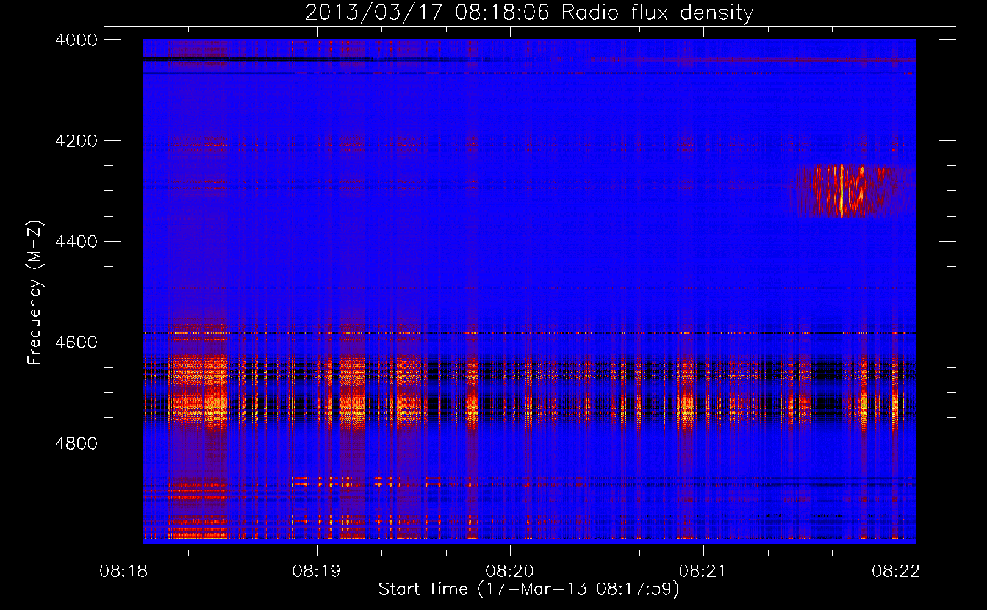The image size is (987, 610).
Task: Click the 08:21 time tick label
Action: click(703, 571)
